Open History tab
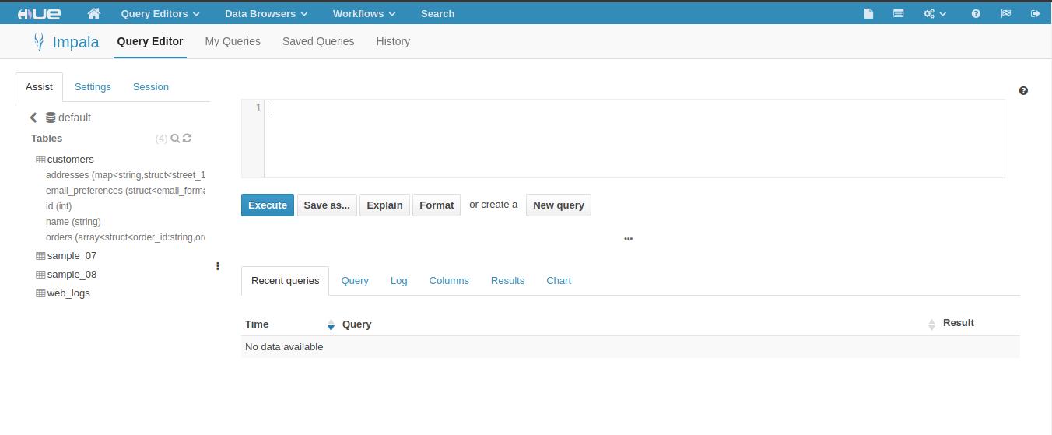This screenshot has width=1052, height=435. click(393, 41)
